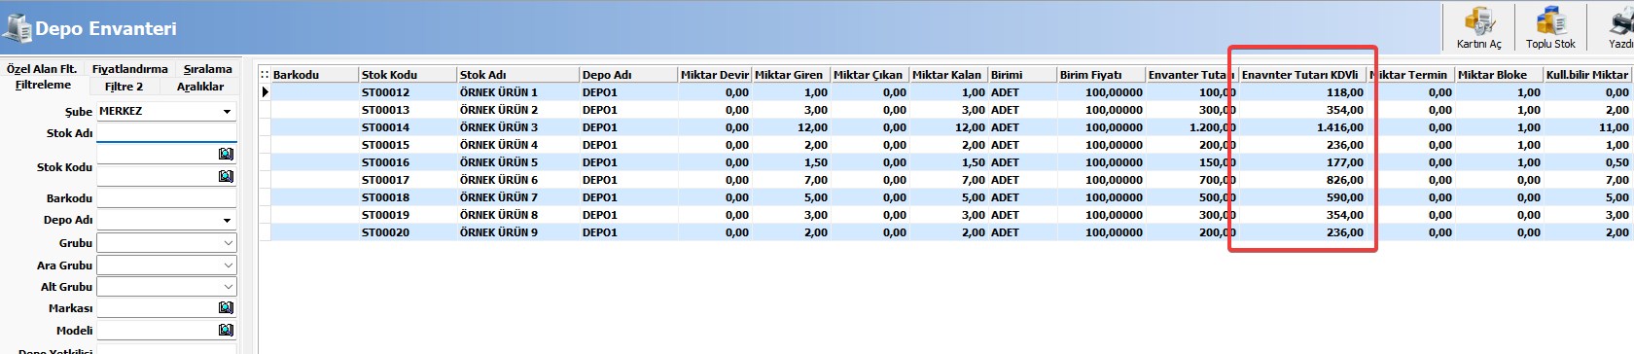This screenshot has height=354, width=1634.
Task: Open lookup icon beside Markası field
Action: click(x=226, y=307)
